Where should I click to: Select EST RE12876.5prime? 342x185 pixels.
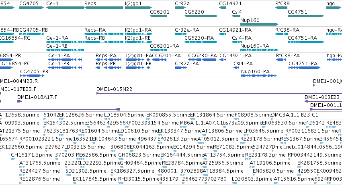(x=20, y=183)
